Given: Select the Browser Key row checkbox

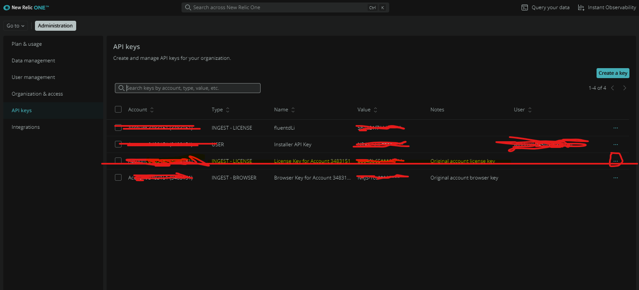Looking at the screenshot, I should coord(118,177).
